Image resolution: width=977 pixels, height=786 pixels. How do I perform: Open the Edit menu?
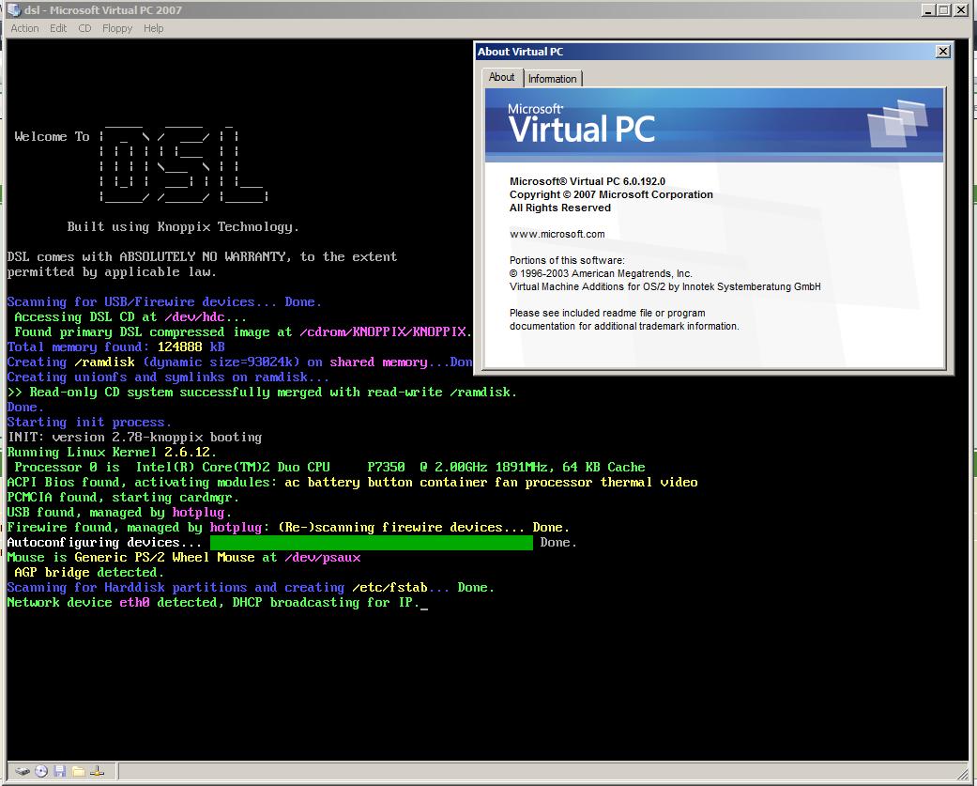58,28
